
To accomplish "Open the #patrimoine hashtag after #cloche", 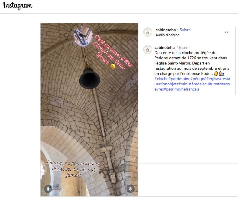I will [179, 79].
